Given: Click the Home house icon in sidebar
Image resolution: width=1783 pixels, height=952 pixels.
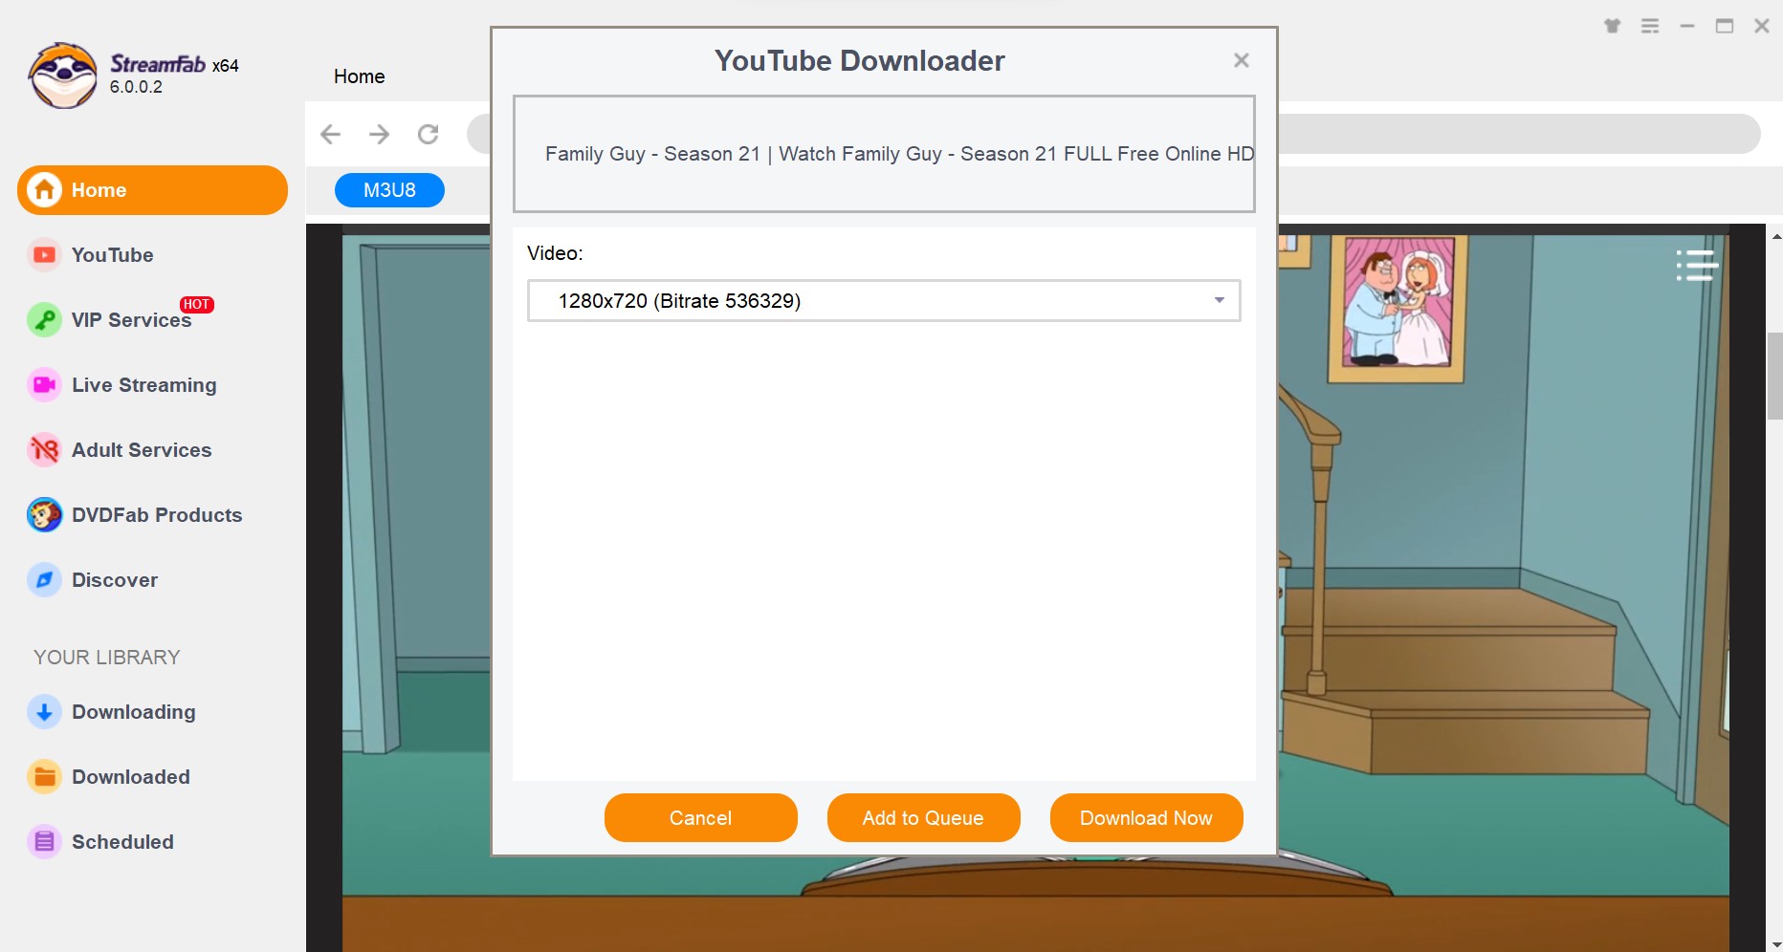Looking at the screenshot, I should click(44, 190).
